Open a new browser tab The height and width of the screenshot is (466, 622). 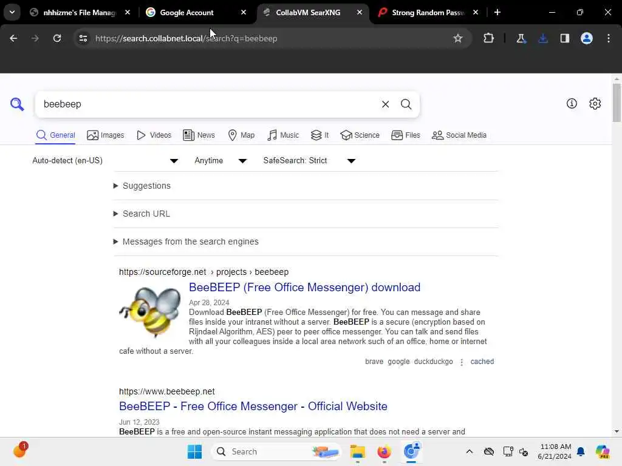[497, 12]
